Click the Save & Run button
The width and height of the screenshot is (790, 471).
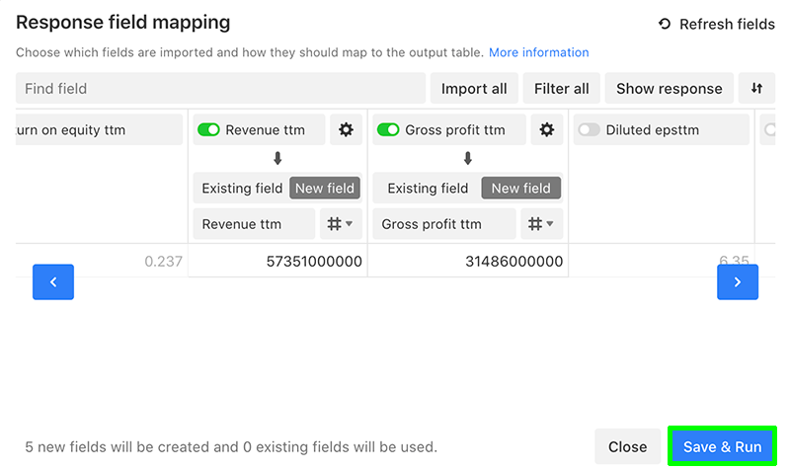tap(722, 446)
